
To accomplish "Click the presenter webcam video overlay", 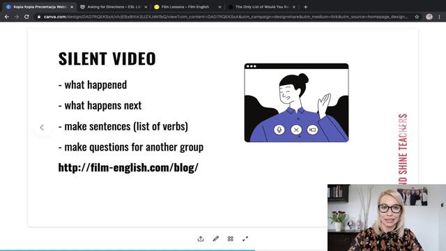I will (x=387, y=218).
